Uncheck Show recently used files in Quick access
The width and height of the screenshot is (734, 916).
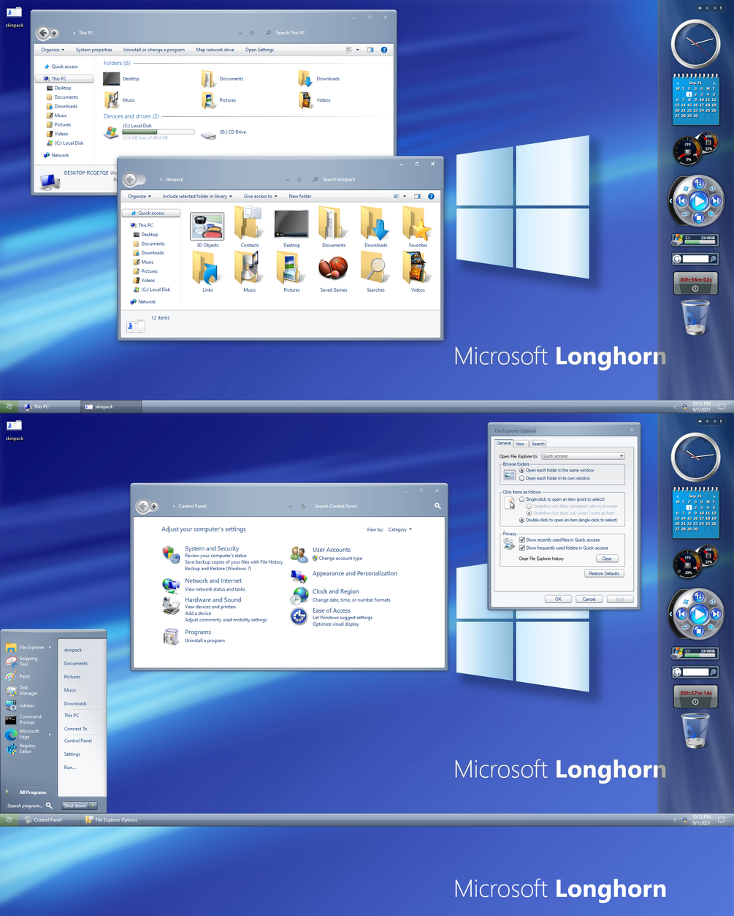coord(559,540)
